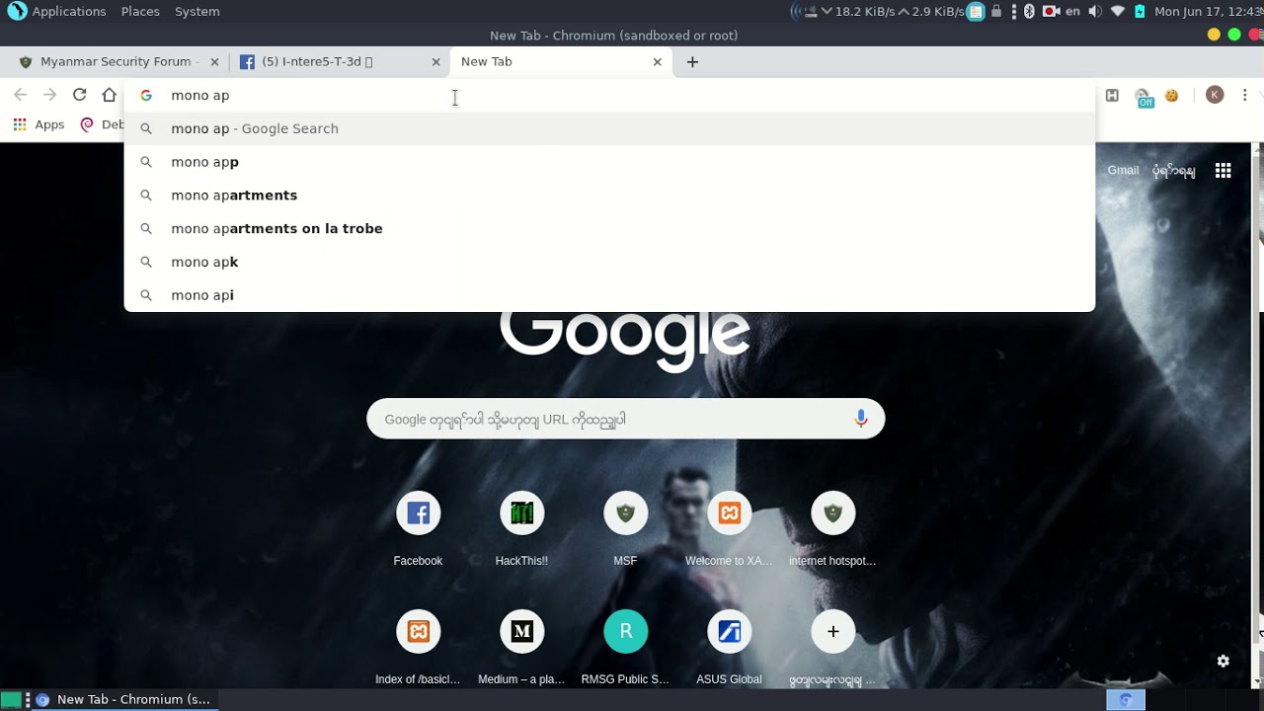Click the lock tray icon

coord(996,12)
